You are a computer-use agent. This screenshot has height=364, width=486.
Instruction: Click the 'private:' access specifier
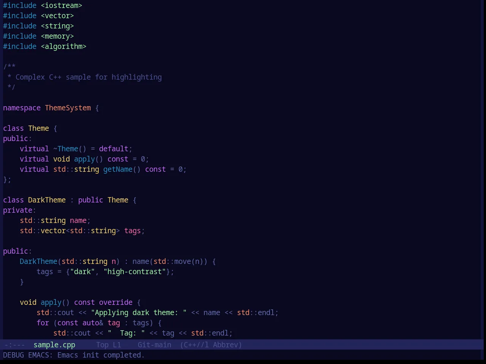(19, 210)
